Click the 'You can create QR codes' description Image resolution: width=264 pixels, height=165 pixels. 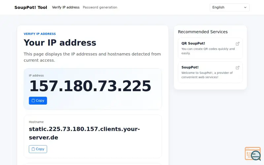[208, 51]
